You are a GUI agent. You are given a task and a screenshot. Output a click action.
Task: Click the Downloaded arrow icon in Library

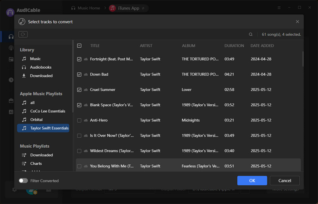[24, 76]
